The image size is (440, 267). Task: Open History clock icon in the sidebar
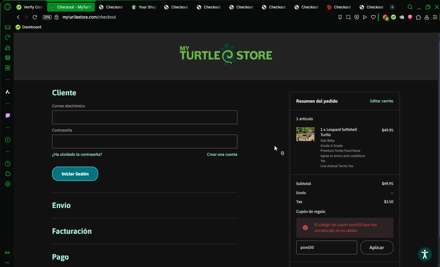click(8, 164)
